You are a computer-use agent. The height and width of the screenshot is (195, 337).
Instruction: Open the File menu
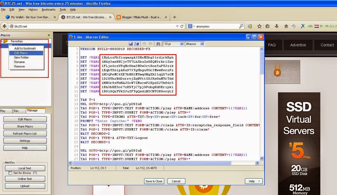[3, 10]
